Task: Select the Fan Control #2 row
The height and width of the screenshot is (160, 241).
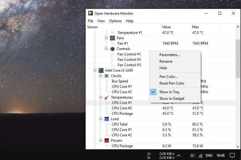Action: coord(129,60)
